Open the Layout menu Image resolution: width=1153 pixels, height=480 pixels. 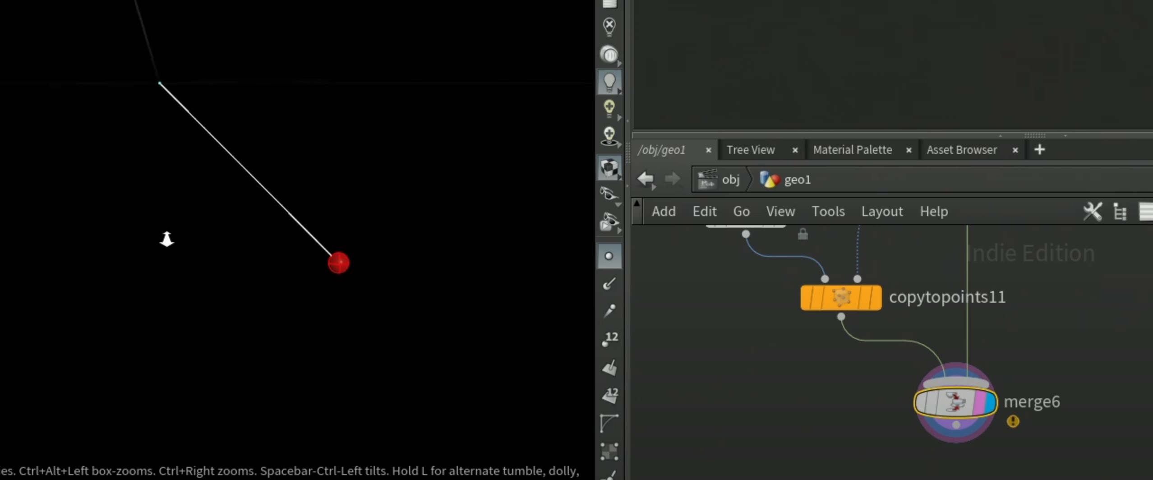pyautogui.click(x=882, y=211)
